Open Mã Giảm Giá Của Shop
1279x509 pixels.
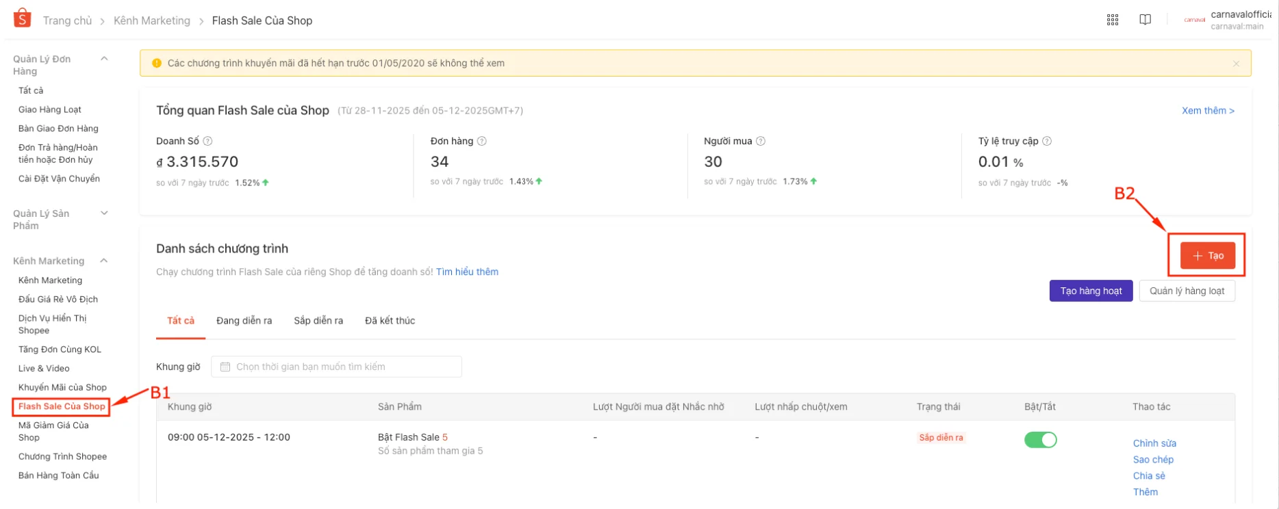point(53,431)
